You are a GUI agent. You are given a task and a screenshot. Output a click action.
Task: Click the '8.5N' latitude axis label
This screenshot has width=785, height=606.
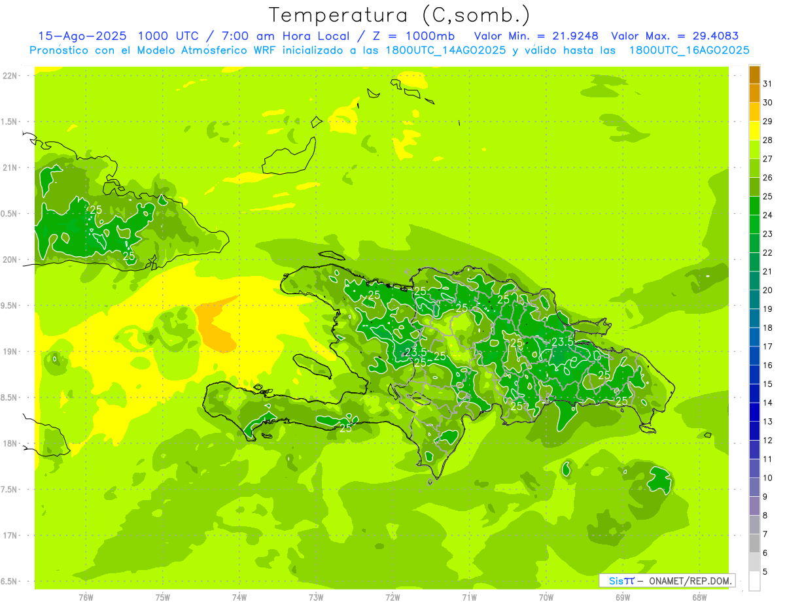[x=10, y=397]
